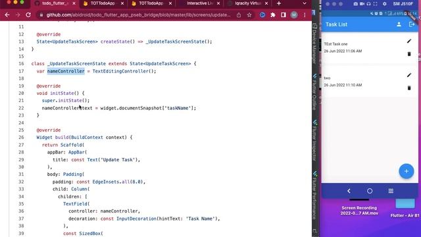The width and height of the screenshot is (421, 237).
Task: Open profile icon in Task List app bar
Action: tap(399, 24)
